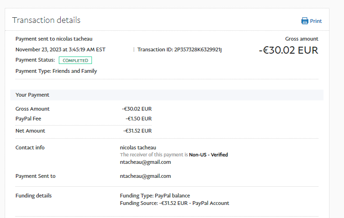Click the Net Amount value -€31.52 EUR
Screen dimensions: 344x218
137,131
